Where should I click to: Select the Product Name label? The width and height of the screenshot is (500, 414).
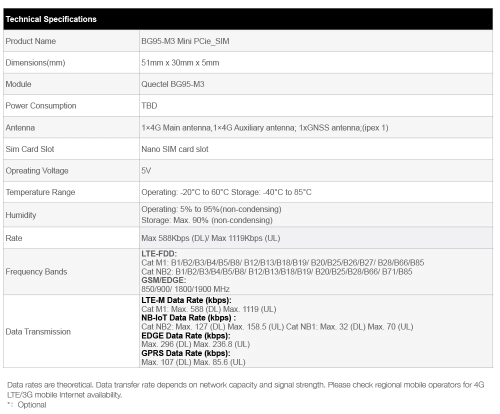coord(30,41)
